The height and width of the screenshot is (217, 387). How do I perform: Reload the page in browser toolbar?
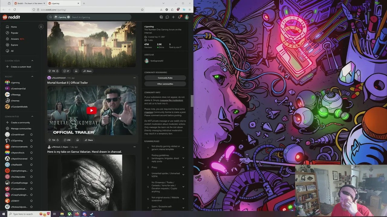click(x=15, y=10)
